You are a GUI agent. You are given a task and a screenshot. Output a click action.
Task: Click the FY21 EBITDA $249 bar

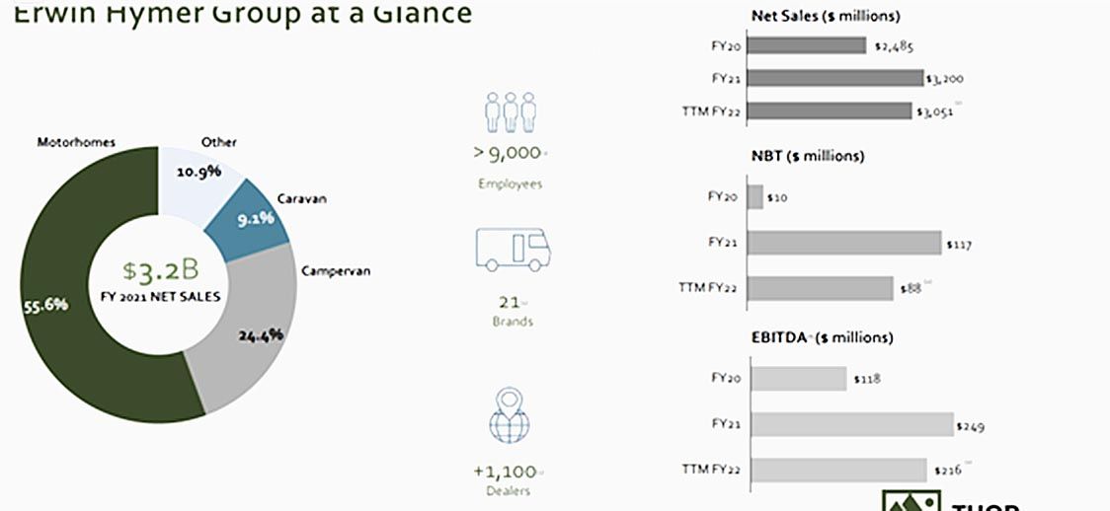tap(851, 425)
